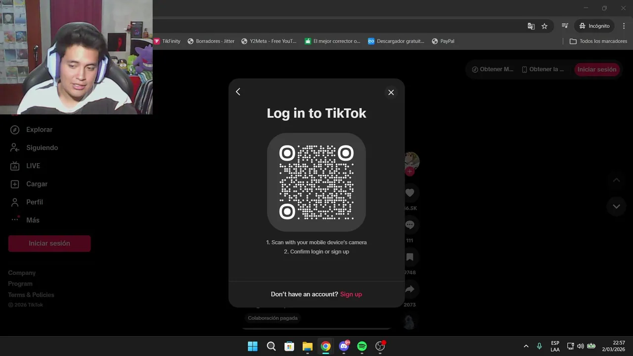Expand the Company footer section
This screenshot has height=356, width=633.
click(x=22, y=273)
